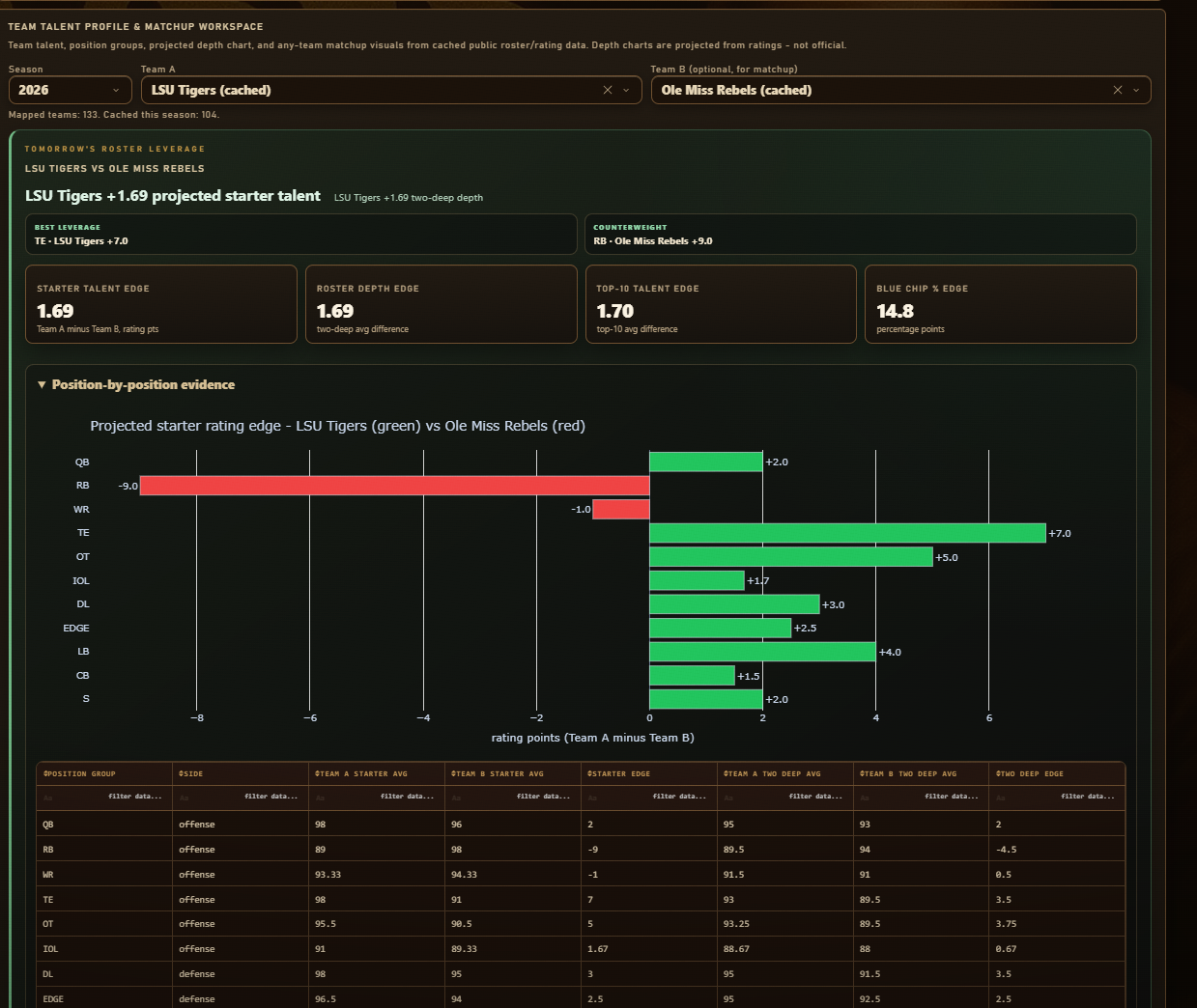The image size is (1197, 1008).
Task: Click the QB cell in the position table
Action: tap(104, 825)
